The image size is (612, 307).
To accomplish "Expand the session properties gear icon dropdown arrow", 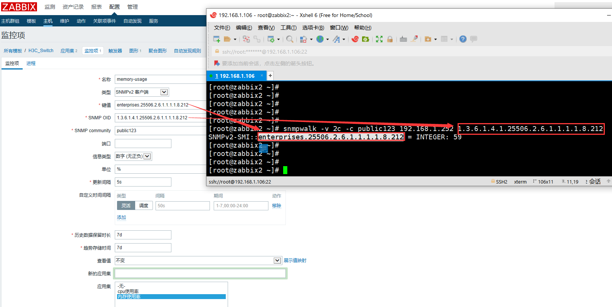I will click(x=279, y=39).
